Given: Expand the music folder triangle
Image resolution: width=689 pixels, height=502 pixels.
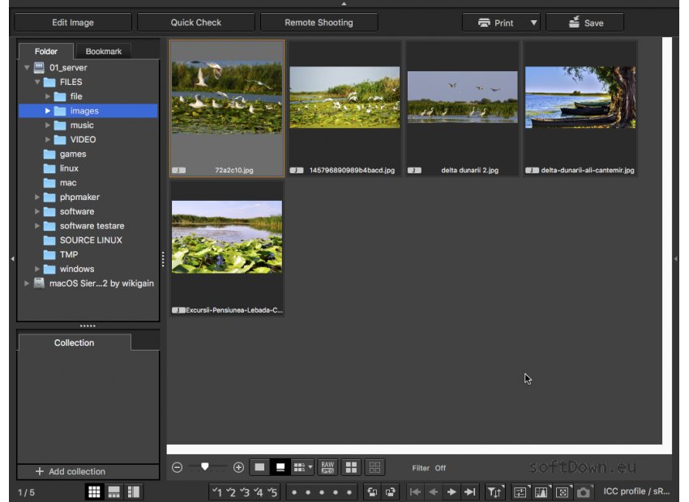Looking at the screenshot, I should 48,125.
